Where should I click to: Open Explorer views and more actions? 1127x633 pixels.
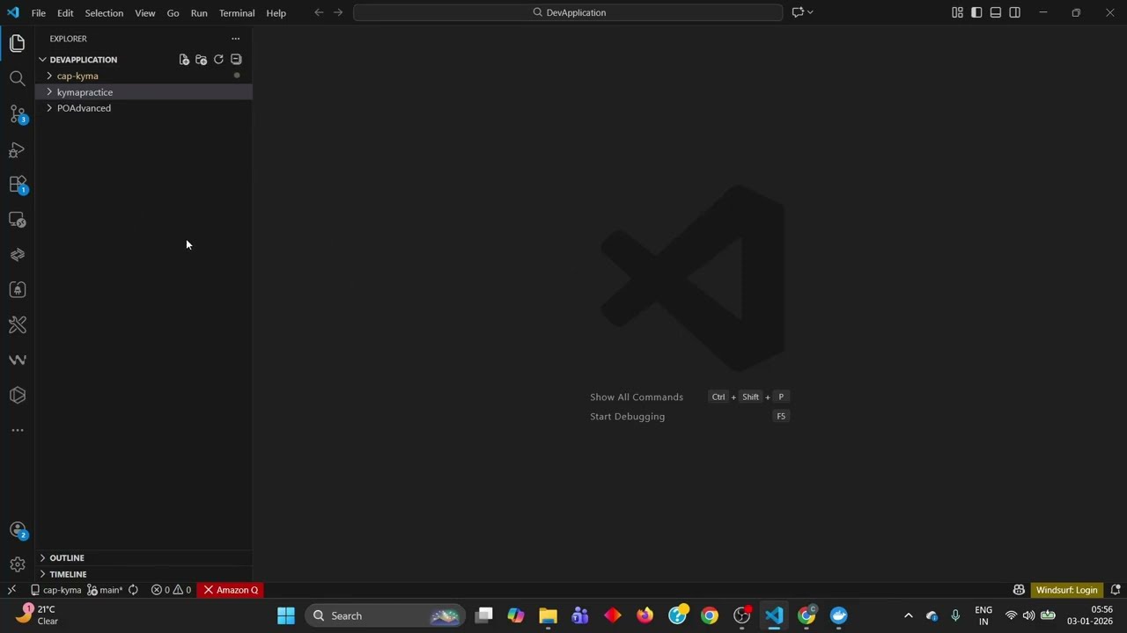235,39
